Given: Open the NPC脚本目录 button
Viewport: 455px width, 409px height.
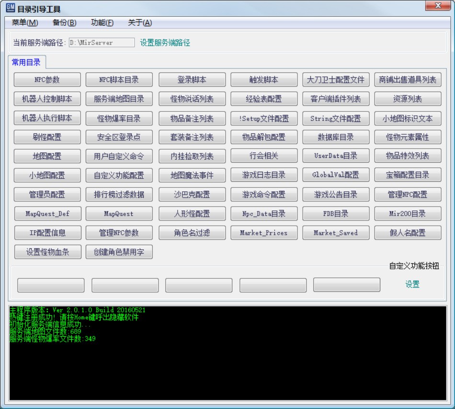Looking at the screenshot, I should tap(119, 79).
